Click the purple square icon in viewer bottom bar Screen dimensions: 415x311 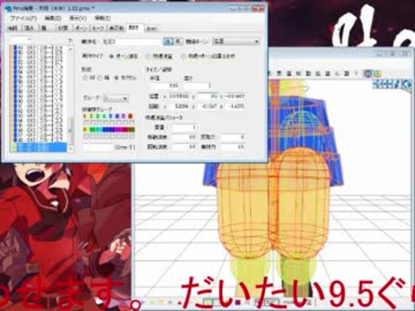[x=237, y=302]
